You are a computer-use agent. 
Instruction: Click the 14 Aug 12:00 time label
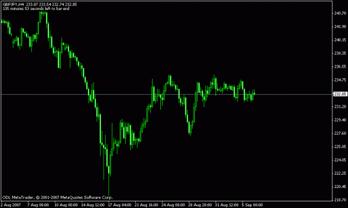click(93, 205)
